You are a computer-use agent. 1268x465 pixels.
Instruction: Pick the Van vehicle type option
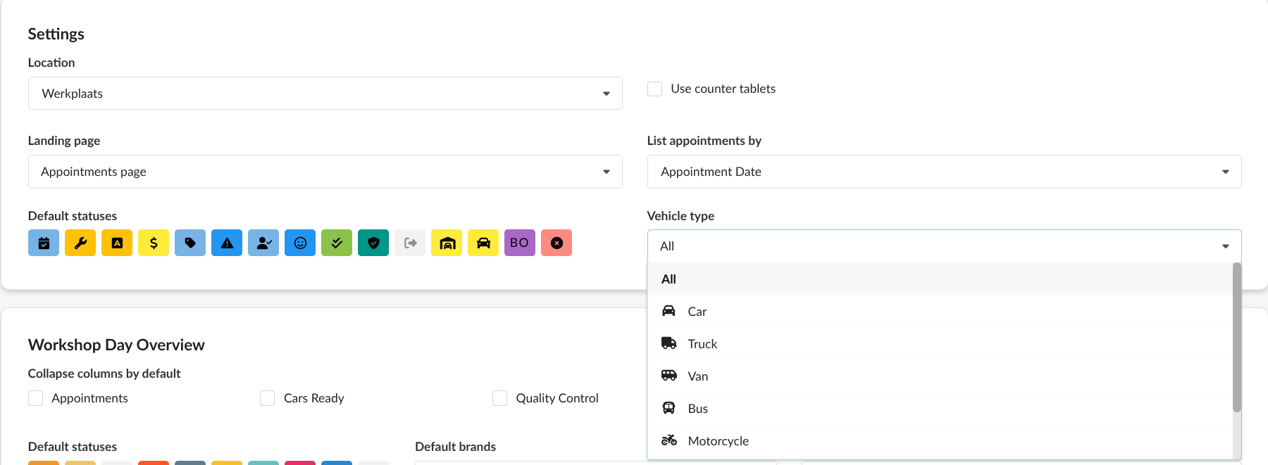(697, 376)
